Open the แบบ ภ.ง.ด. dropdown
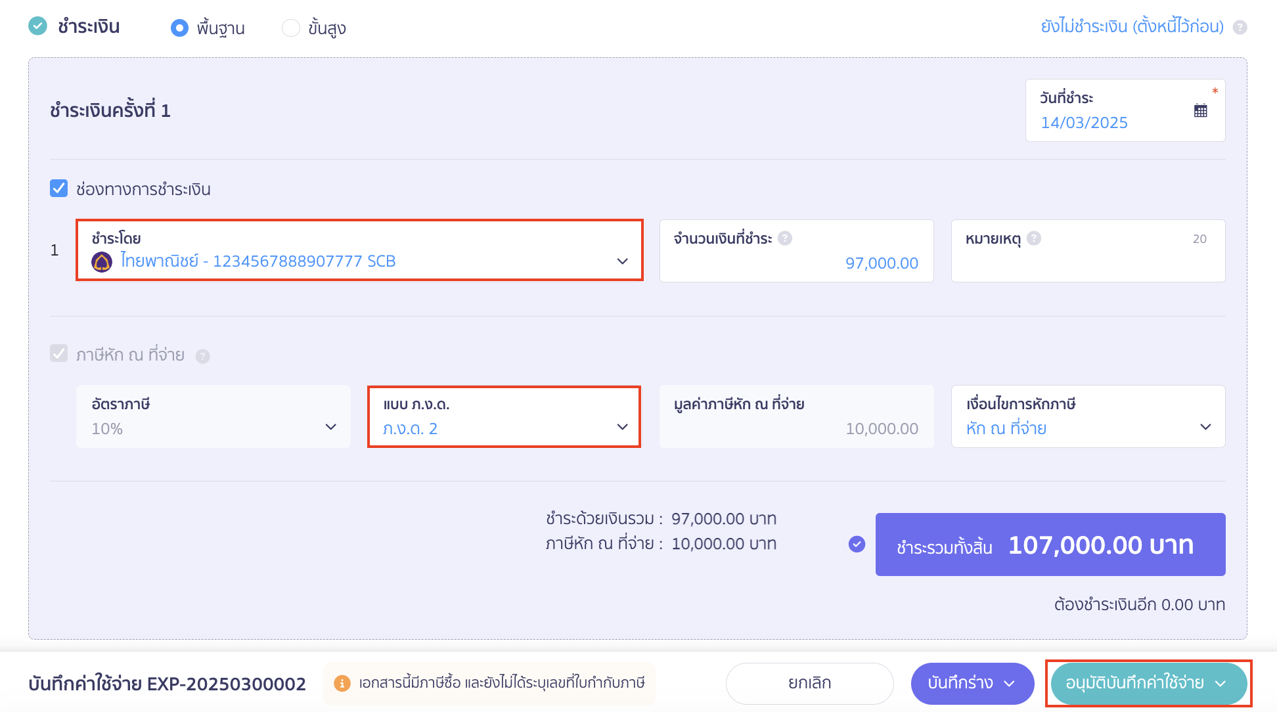This screenshot has height=712, width=1277. coord(621,427)
